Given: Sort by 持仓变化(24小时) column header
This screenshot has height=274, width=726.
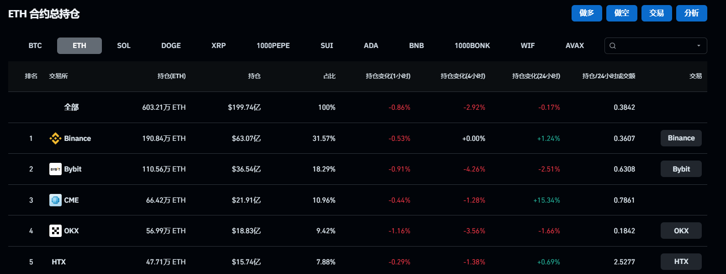Looking at the screenshot, I should [536, 76].
